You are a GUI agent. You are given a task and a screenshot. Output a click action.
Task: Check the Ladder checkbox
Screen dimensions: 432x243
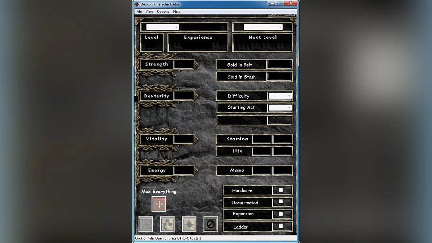281,226
